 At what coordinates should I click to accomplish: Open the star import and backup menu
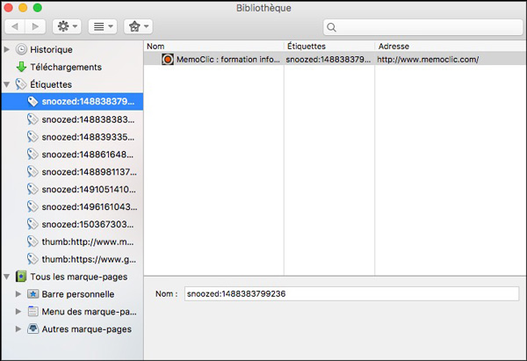[x=137, y=27]
